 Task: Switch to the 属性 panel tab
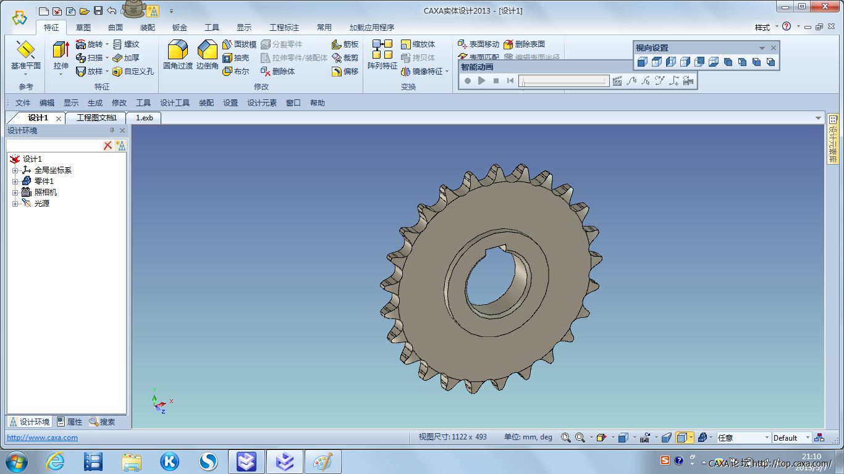(x=70, y=422)
